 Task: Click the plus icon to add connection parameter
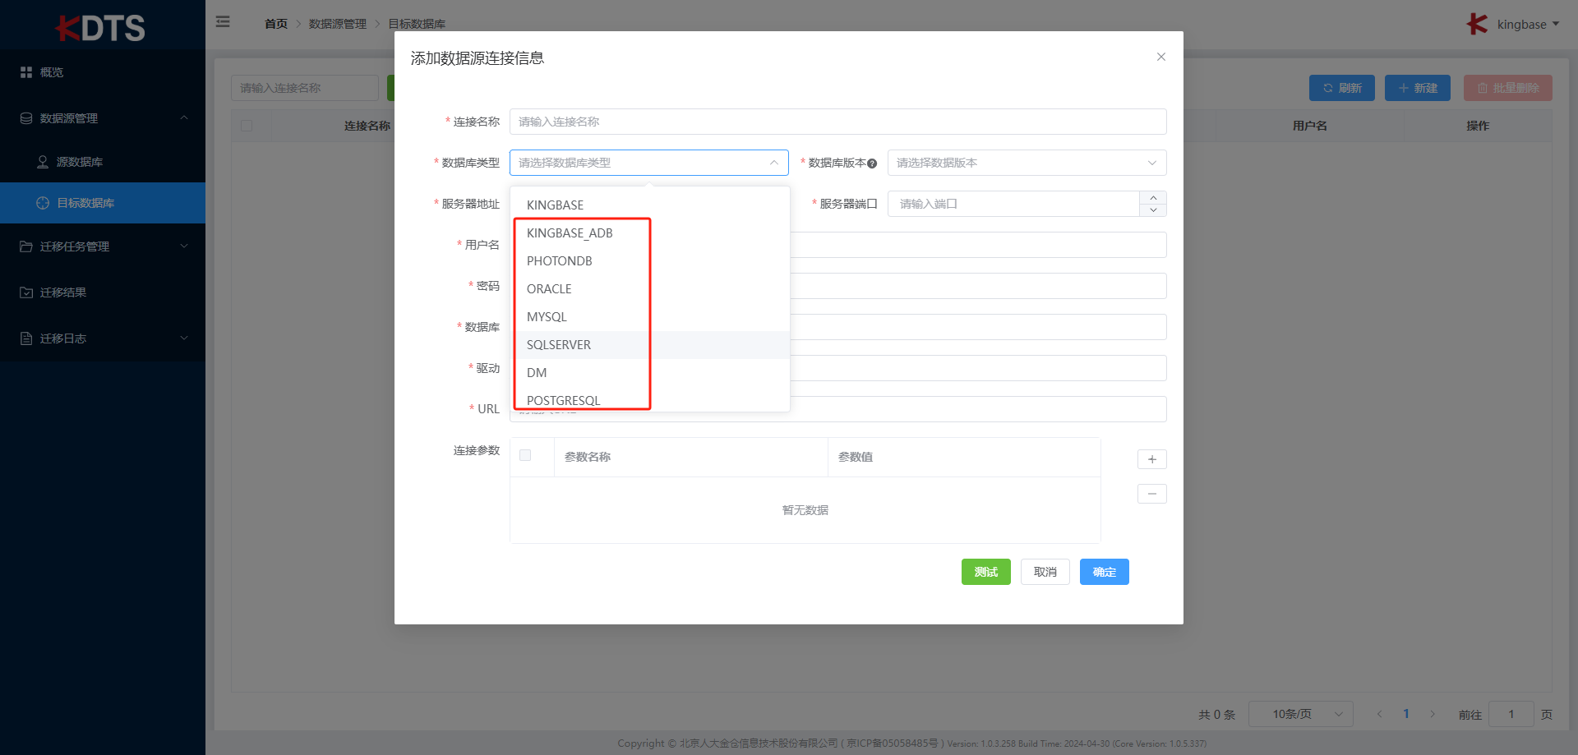coord(1151,459)
